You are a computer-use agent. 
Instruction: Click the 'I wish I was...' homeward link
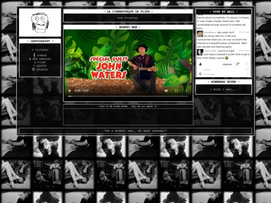[223, 89]
